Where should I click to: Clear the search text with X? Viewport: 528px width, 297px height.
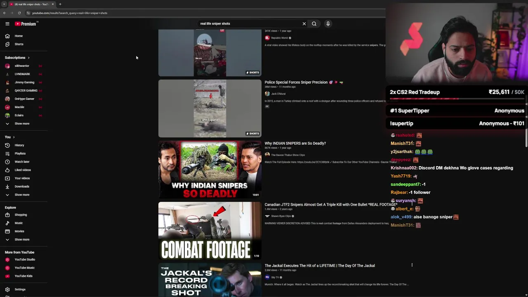click(304, 24)
